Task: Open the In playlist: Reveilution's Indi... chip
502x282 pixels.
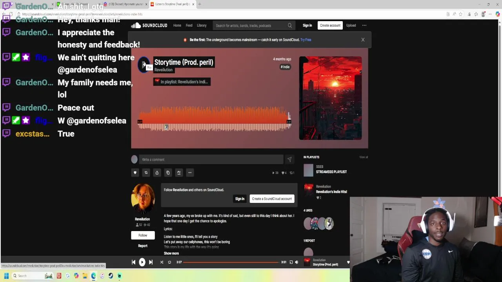Action: click(182, 81)
